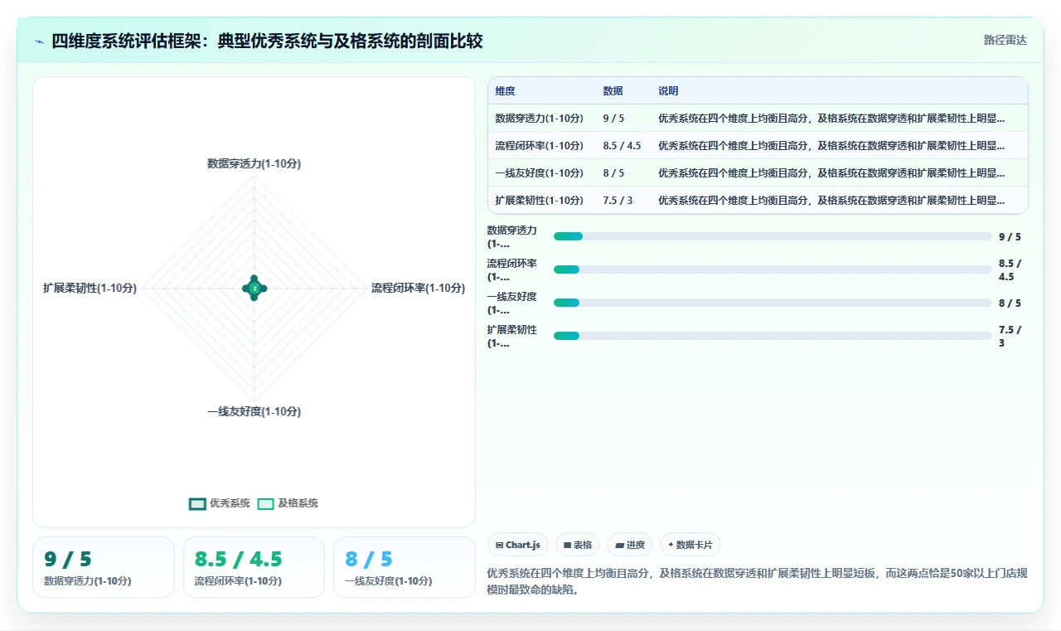Click the 扩展柔韧性 progress bar
Image resolution: width=1061 pixels, height=631 pixels.
click(x=773, y=336)
